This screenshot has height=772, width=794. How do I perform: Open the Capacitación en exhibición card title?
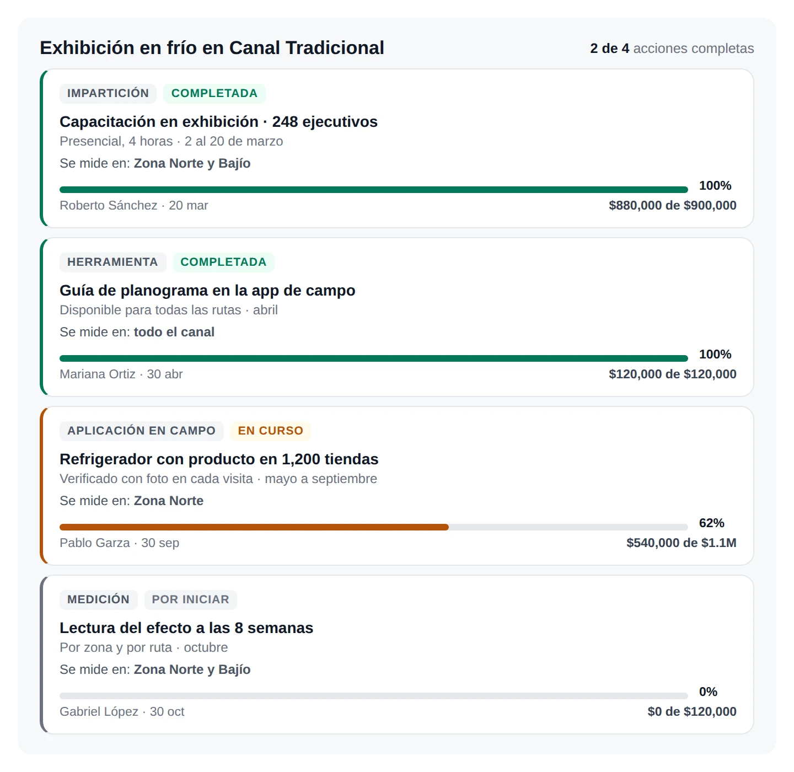coord(218,121)
